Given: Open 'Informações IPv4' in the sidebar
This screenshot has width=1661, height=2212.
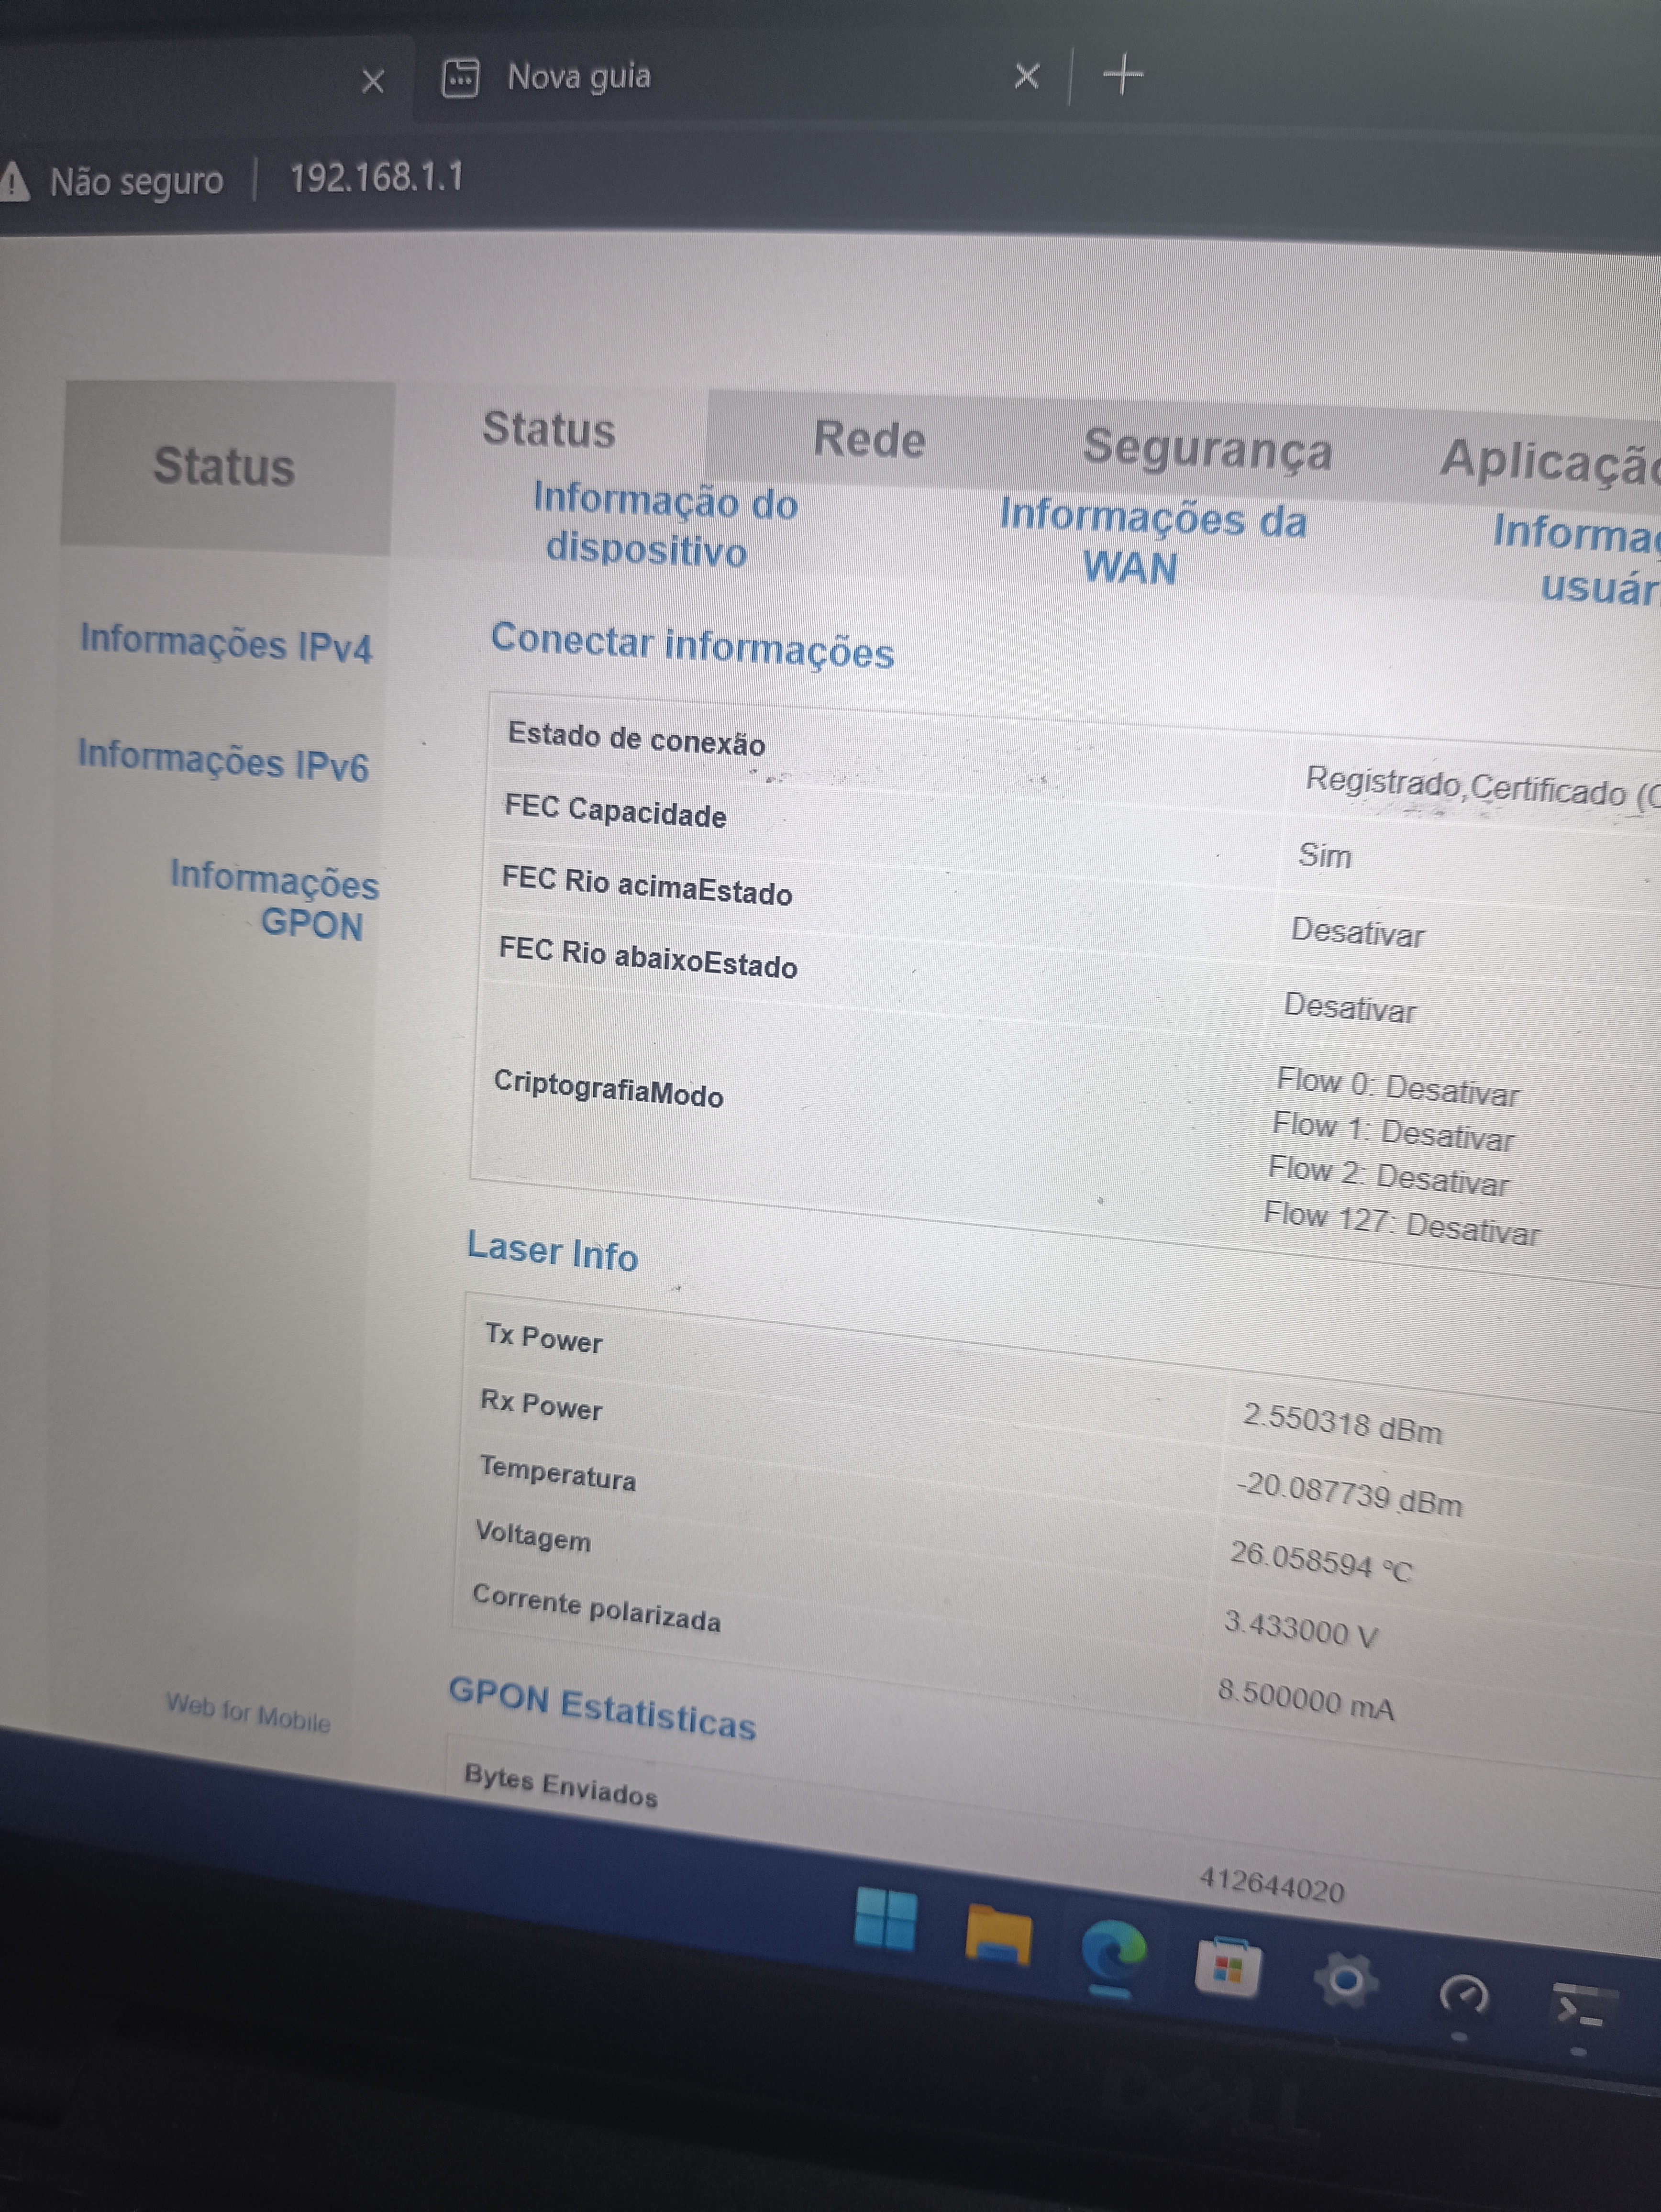Looking at the screenshot, I should point(226,642).
